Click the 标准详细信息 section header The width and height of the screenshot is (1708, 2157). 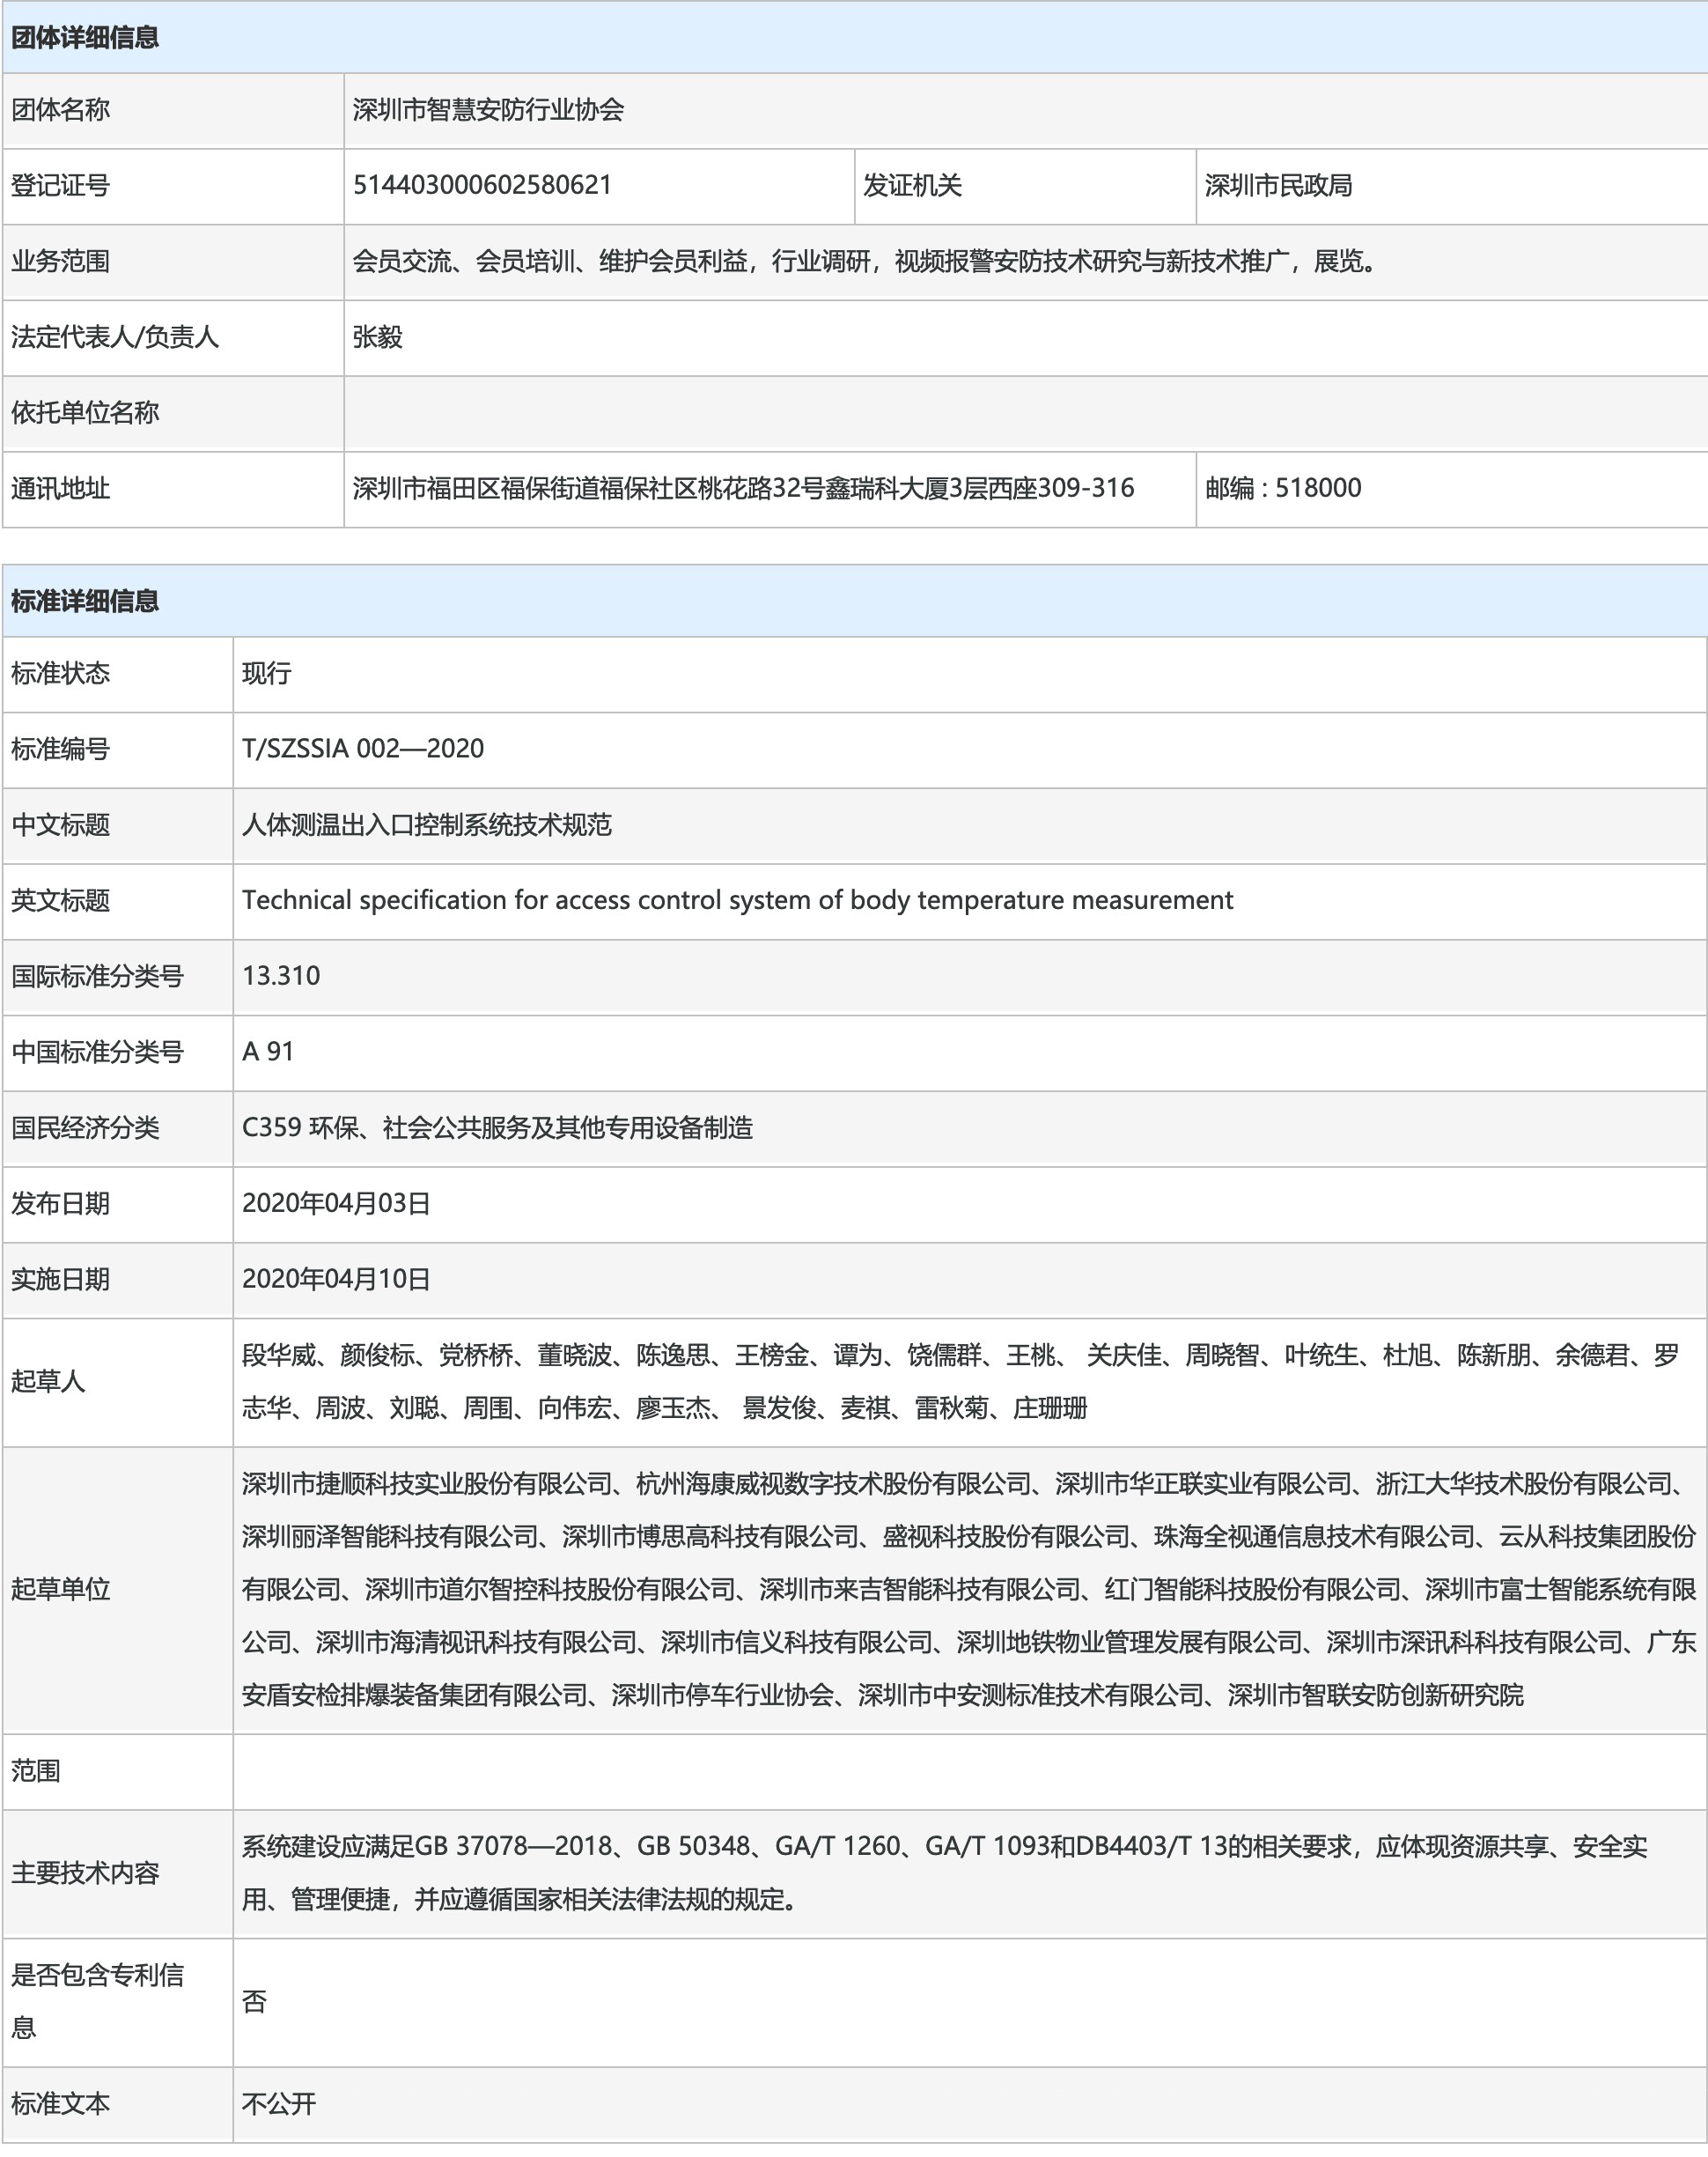tap(85, 602)
